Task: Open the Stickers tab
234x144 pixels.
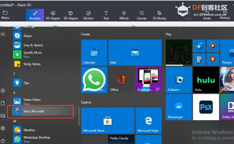Action: (x=89, y=15)
